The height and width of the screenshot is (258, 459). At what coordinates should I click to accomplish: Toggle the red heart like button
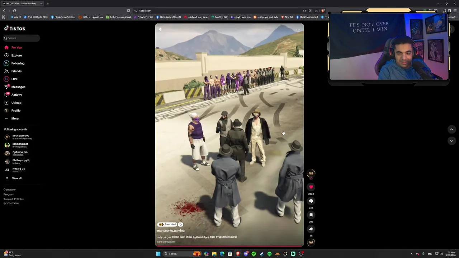[x=311, y=187]
